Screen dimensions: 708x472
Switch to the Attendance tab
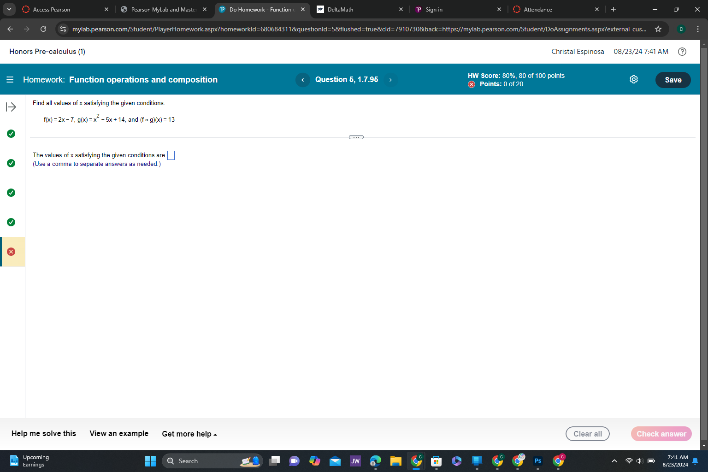[556, 9]
